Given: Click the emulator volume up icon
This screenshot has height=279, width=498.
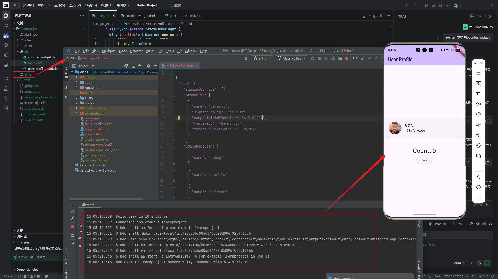Looking at the screenshot, I should pyautogui.click(x=479, y=125).
